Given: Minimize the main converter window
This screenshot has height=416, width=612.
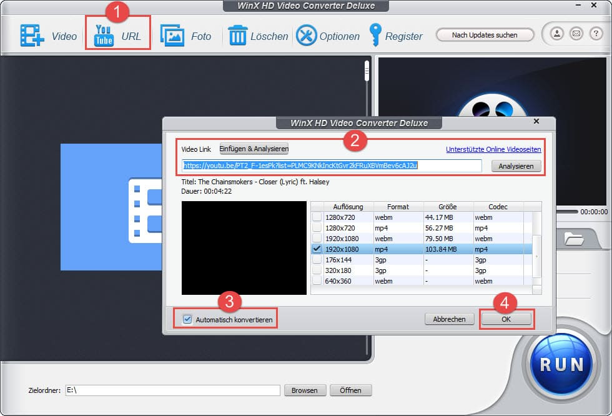Looking at the screenshot, I should [x=578, y=5].
